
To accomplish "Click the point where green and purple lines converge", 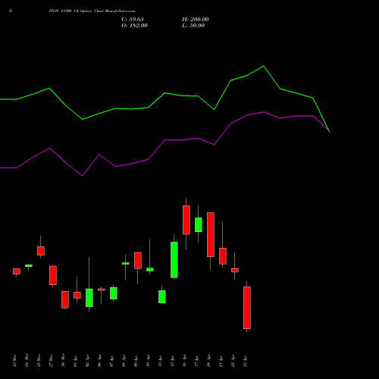I will click(x=329, y=131).
